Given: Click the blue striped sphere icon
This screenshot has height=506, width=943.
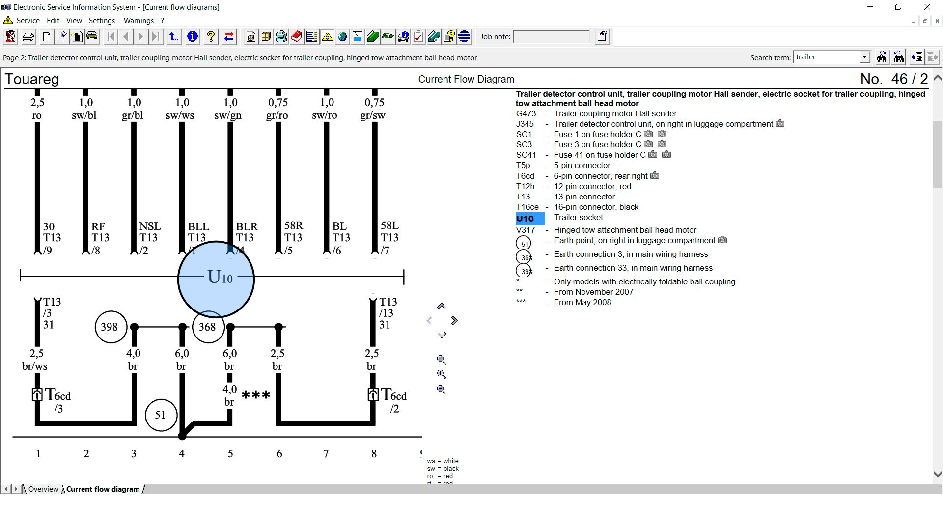Looking at the screenshot, I should [x=464, y=37].
